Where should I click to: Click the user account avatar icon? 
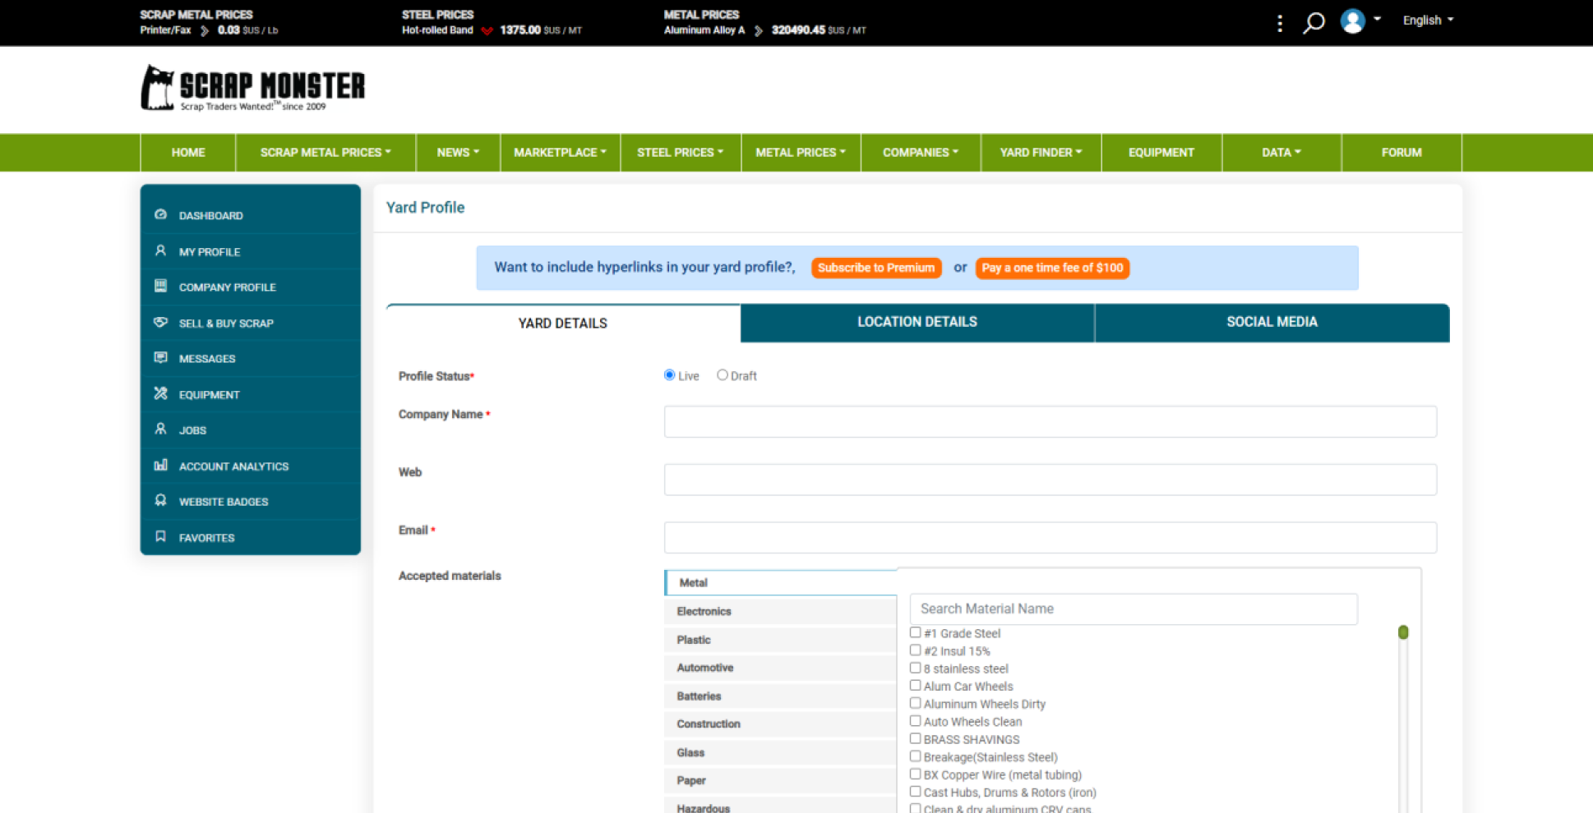click(1352, 21)
